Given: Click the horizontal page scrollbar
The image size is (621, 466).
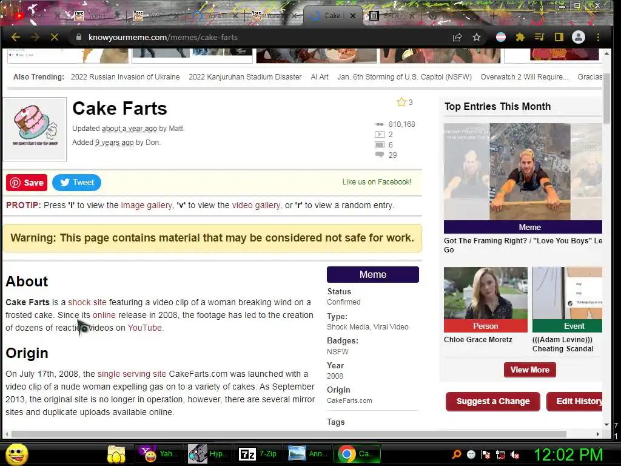Looking at the screenshot, I should (288, 434).
